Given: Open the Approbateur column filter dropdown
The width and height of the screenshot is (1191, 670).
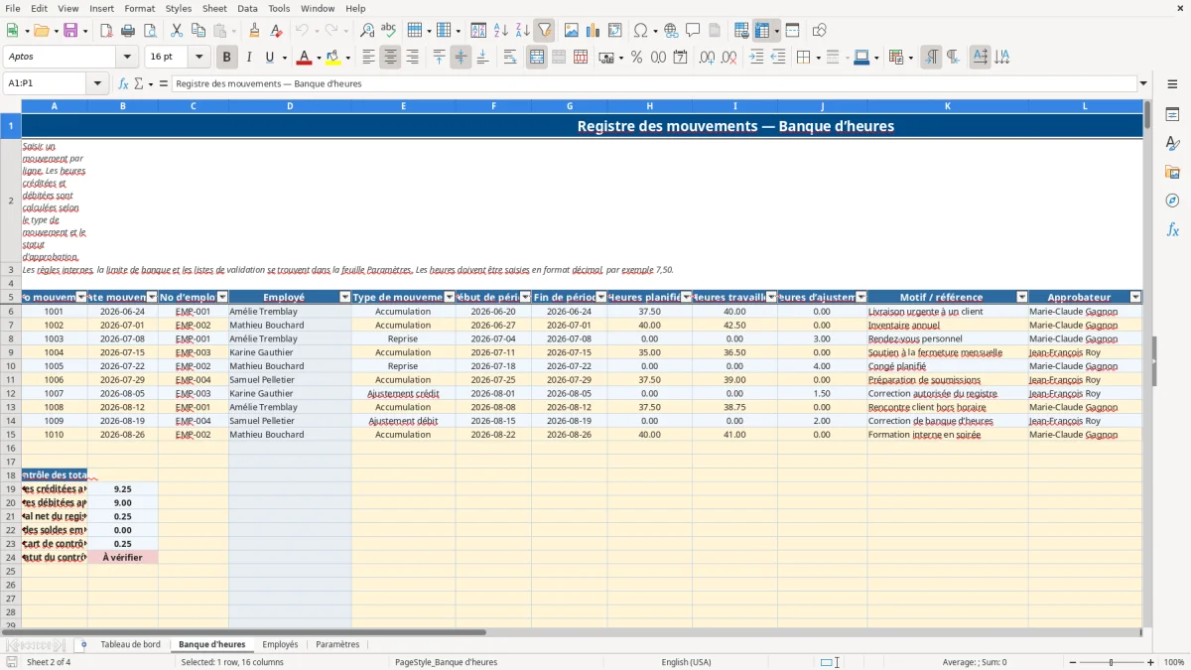Looking at the screenshot, I should (x=1136, y=297).
